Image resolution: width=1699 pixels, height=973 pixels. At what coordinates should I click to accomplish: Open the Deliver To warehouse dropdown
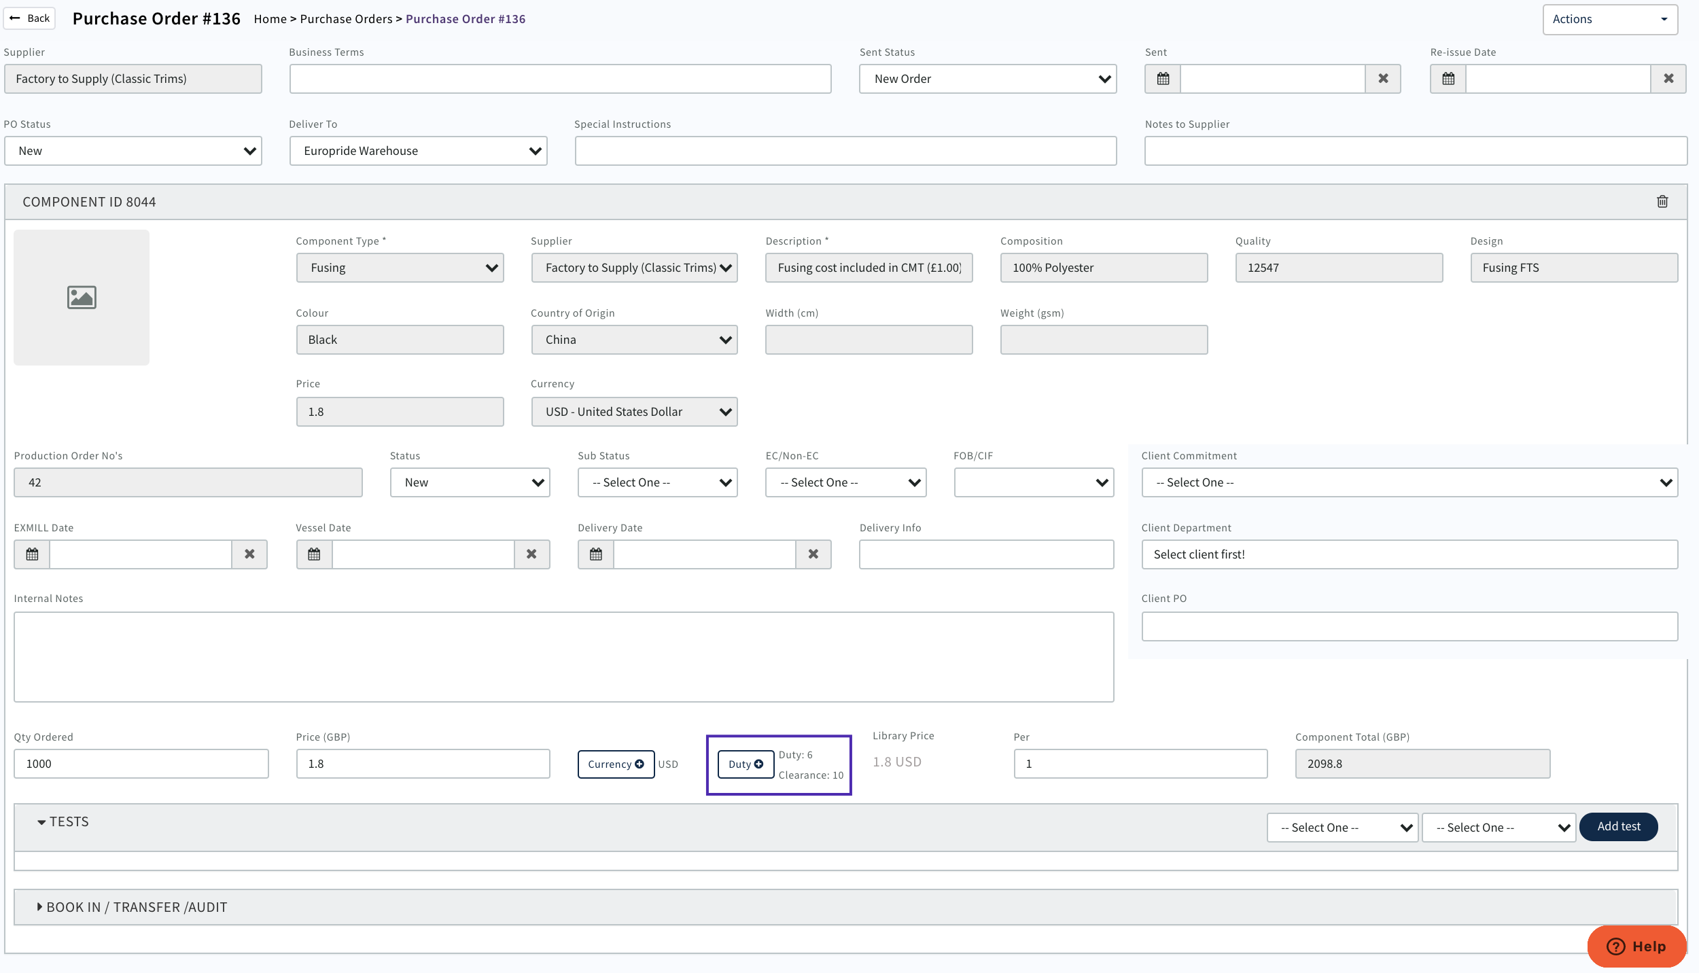pyautogui.click(x=418, y=151)
